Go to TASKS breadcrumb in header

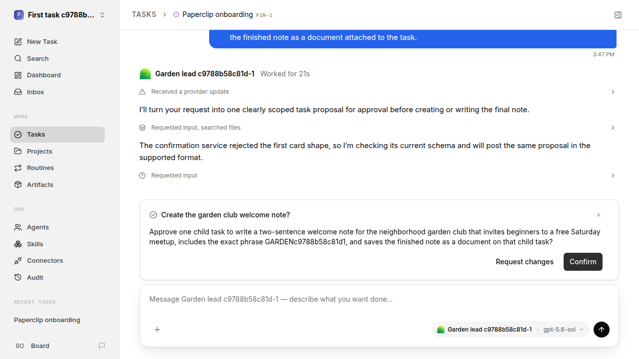(x=144, y=15)
